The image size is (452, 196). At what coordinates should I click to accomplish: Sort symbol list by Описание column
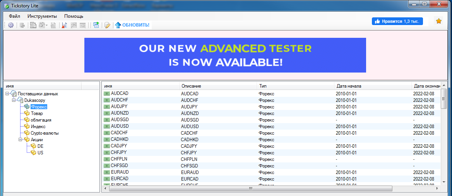218,86
